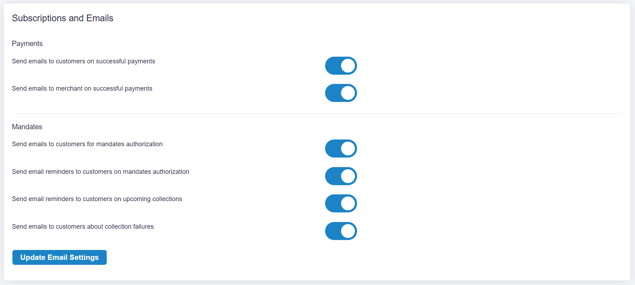Toggle customer emails for mandates authorization
Screen dimensions: 635x285
[341, 148]
